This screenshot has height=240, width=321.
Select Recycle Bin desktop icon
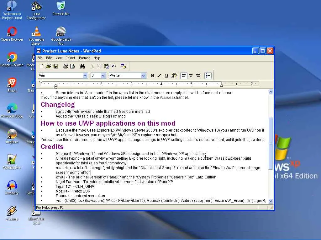point(61,8)
